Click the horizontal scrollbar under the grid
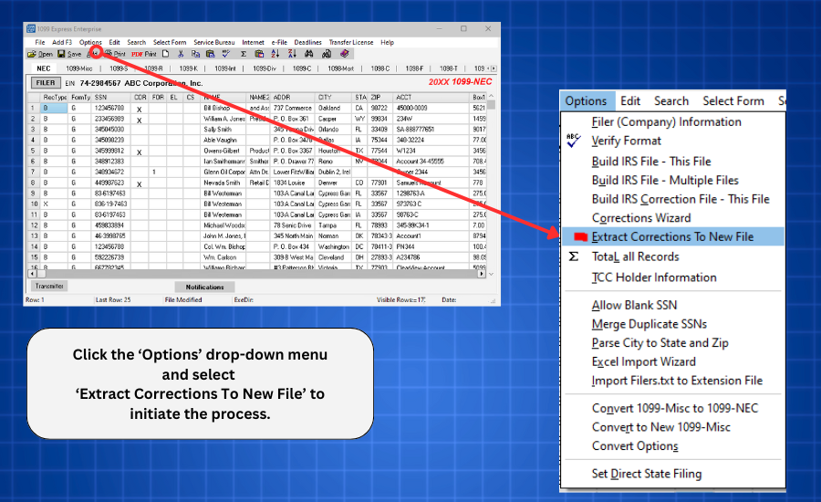Image resolution: width=821 pixels, height=502 pixels. tap(255, 274)
